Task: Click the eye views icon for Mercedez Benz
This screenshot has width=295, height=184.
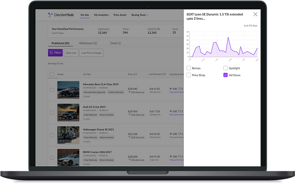Action: tap(171, 89)
